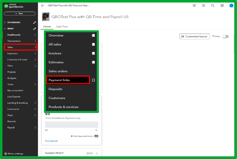This screenshot has width=237, height=159.
Task: Open the search magnifier icon
Action: click(213, 6)
